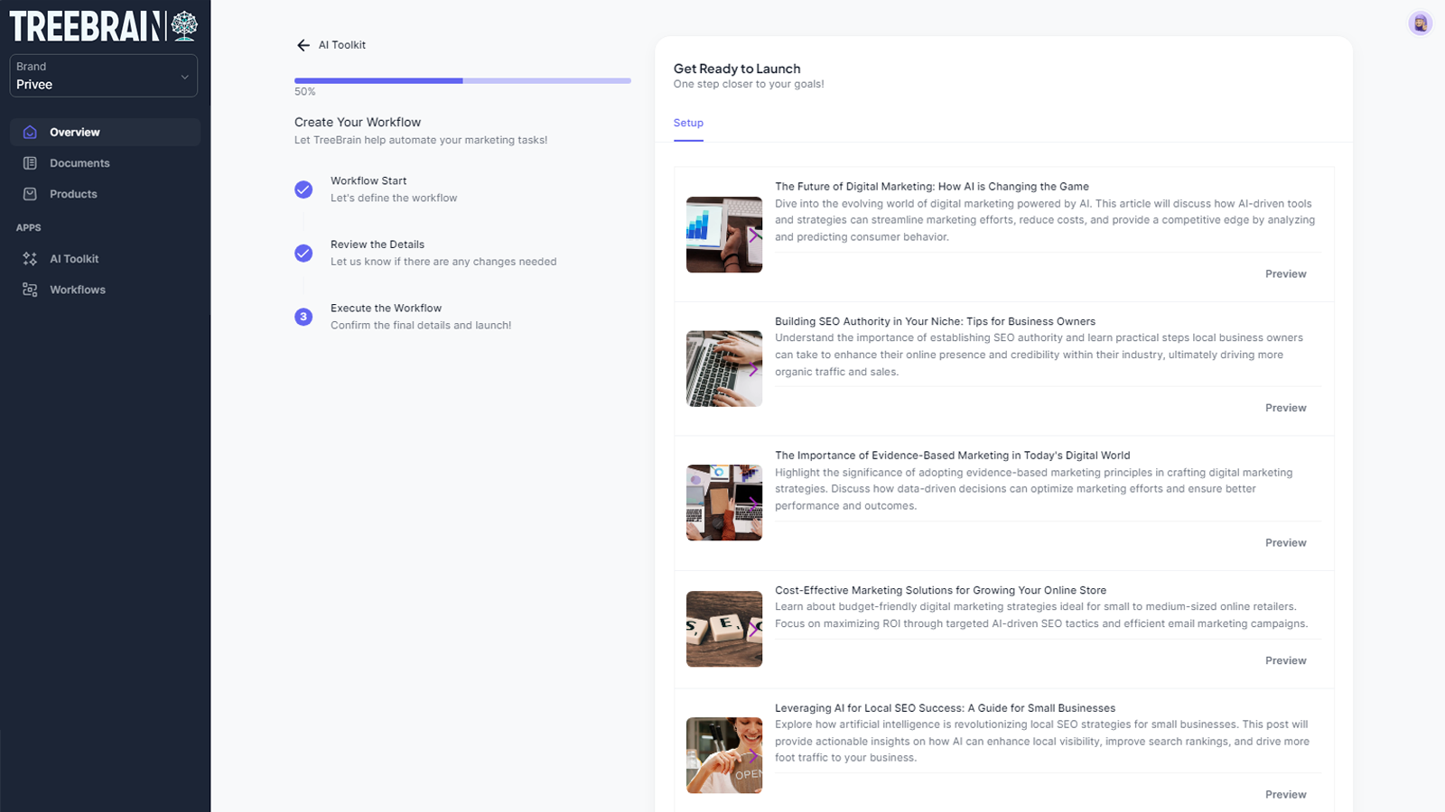
Task: Click the Products sidebar icon
Action: (30, 194)
